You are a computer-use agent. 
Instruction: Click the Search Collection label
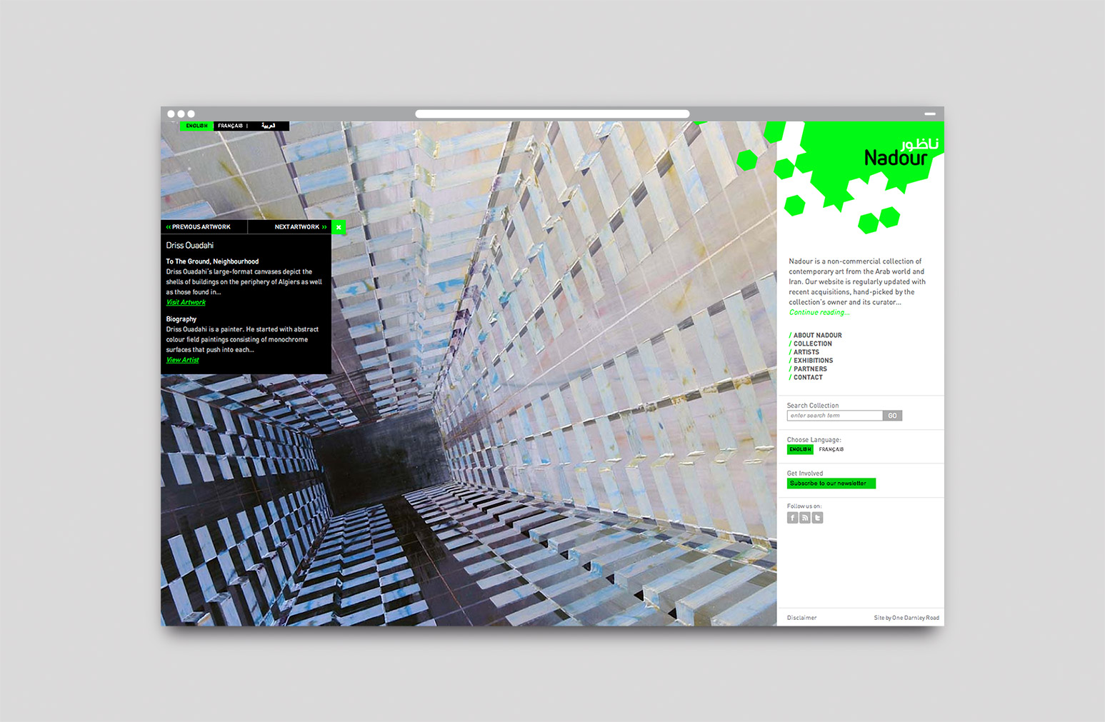point(813,406)
